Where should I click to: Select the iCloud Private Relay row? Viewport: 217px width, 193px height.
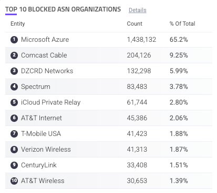click(109, 103)
